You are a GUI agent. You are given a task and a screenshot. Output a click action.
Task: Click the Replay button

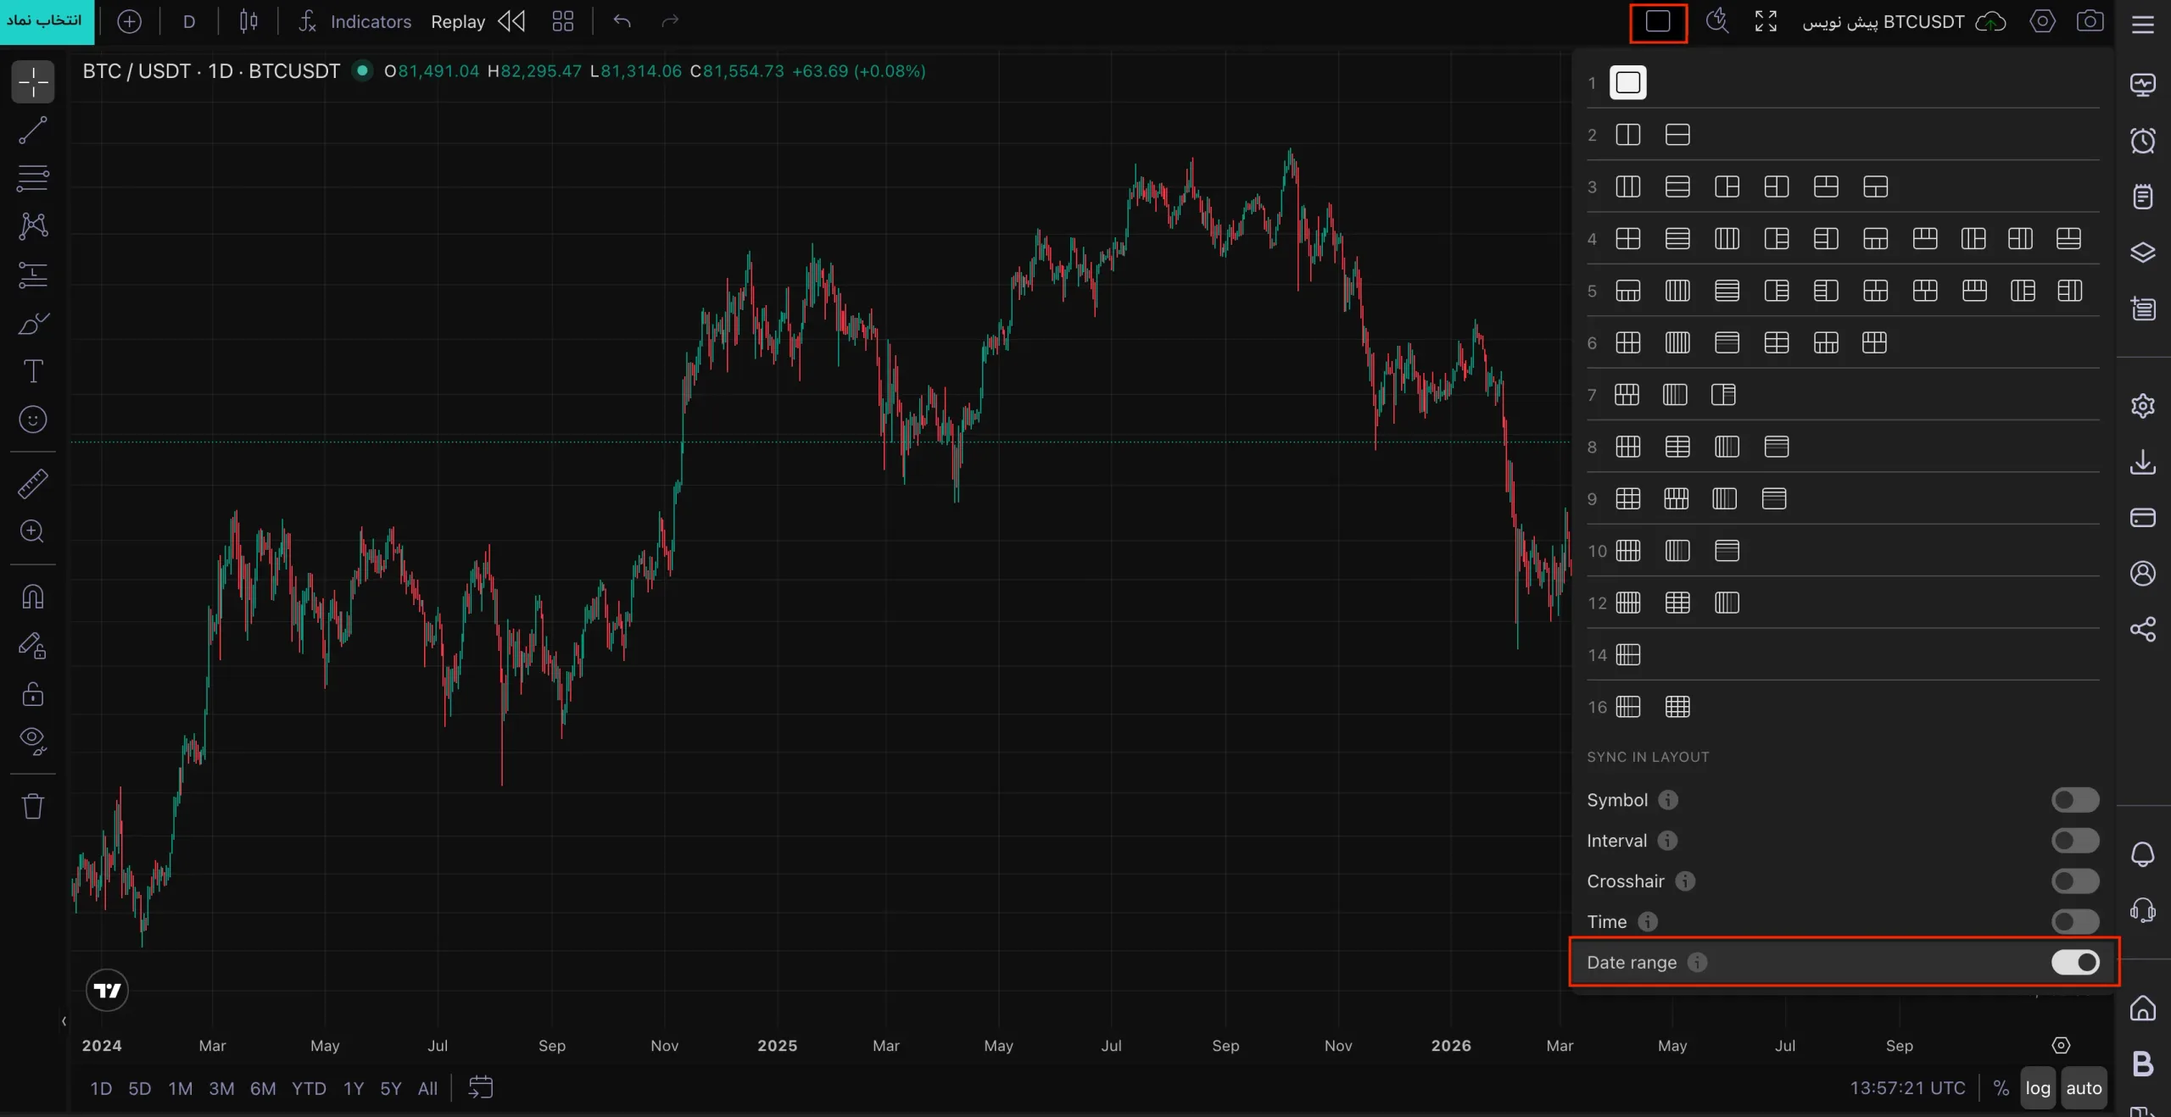[458, 21]
